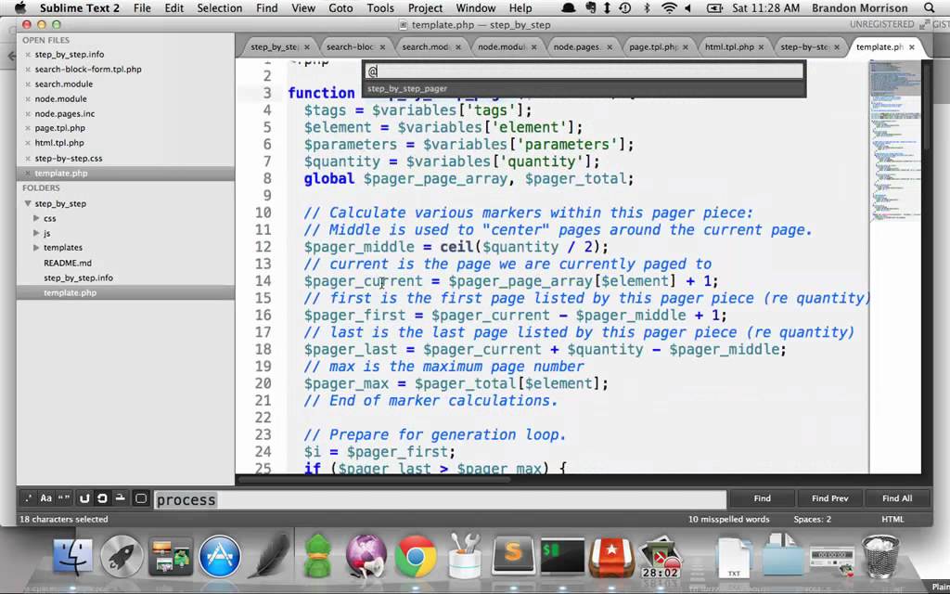Toggle regular expression search in find bar

click(x=28, y=498)
